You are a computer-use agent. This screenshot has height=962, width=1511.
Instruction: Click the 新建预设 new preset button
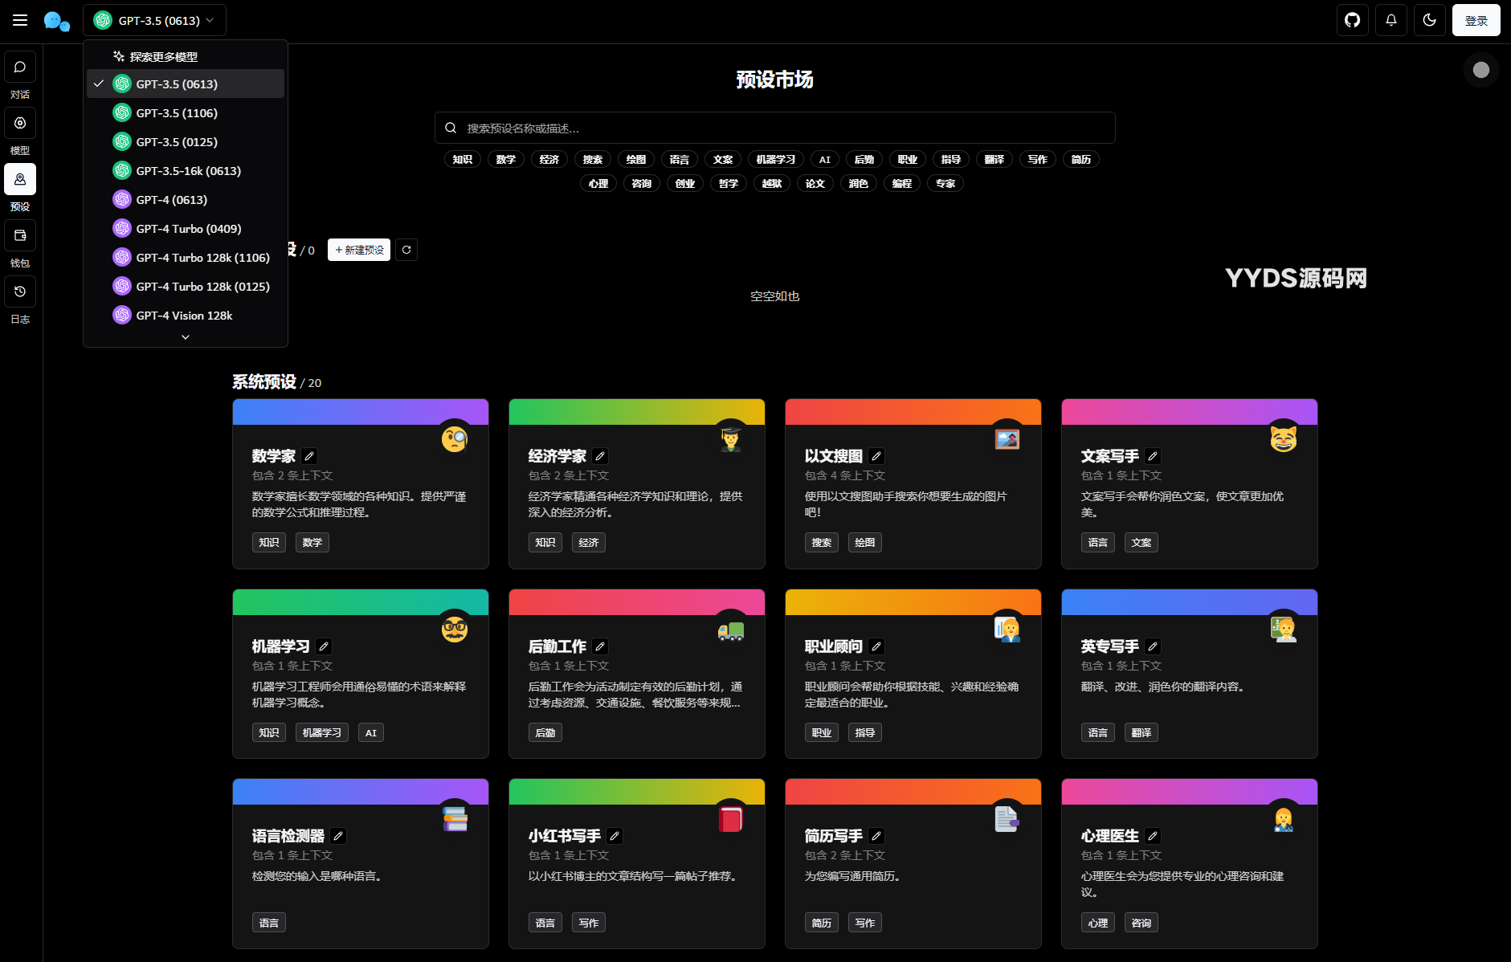359,250
